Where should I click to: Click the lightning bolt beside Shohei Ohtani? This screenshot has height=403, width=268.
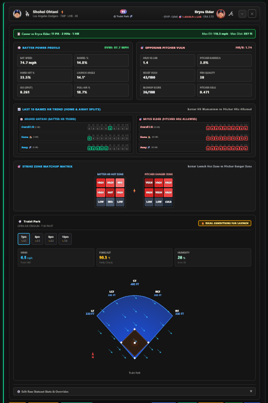[62, 12]
